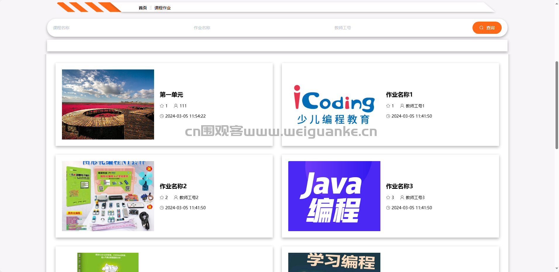This screenshot has width=559, height=272.
Task: Click the page vertical scrollbar thumb
Action: 557,105
